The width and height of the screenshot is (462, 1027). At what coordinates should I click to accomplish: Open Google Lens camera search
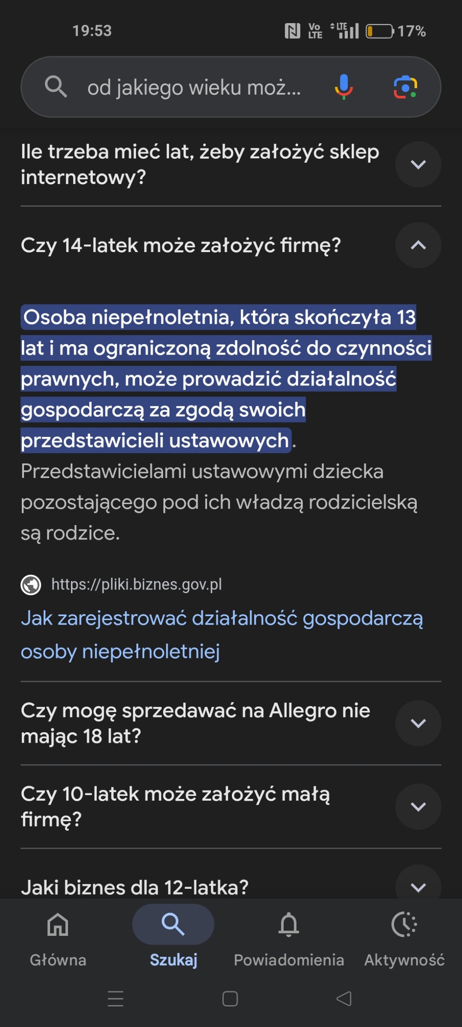(x=405, y=87)
